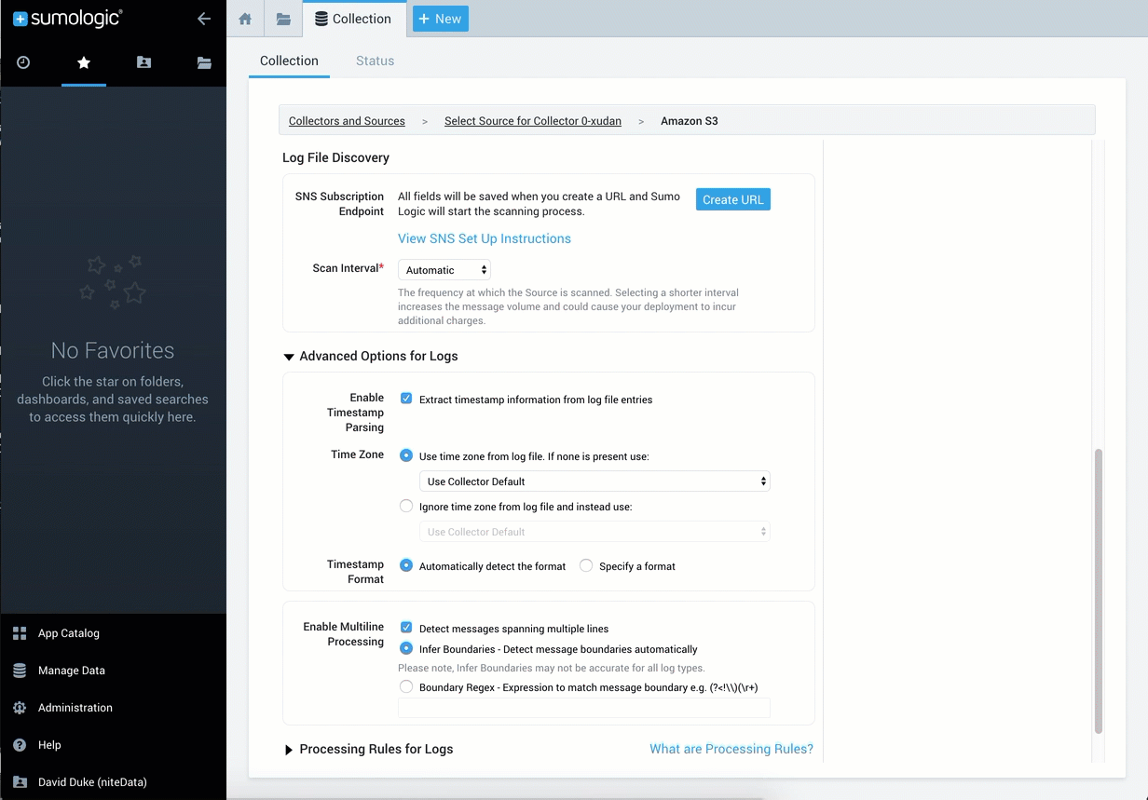Collapse the left navigation with the back arrow

(204, 19)
